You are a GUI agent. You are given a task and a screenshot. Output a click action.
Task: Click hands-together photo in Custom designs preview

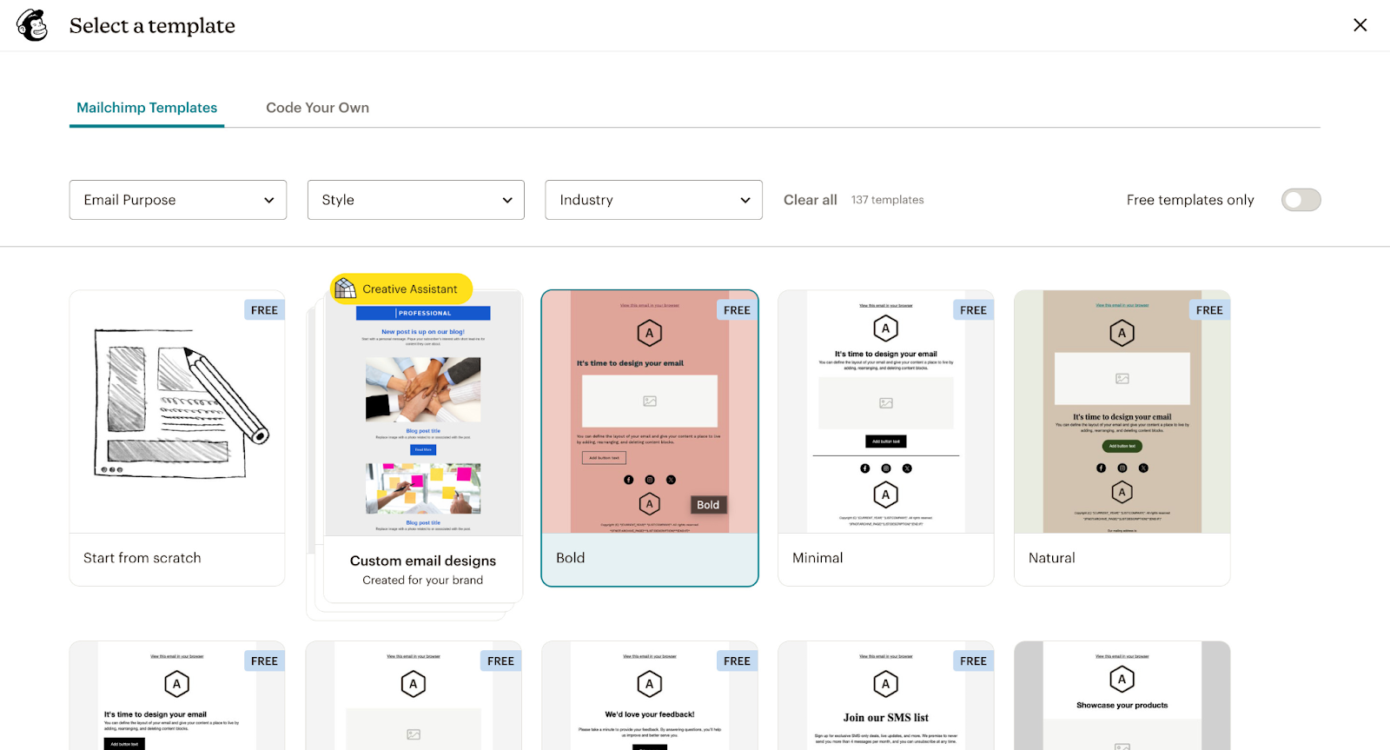[423, 390]
